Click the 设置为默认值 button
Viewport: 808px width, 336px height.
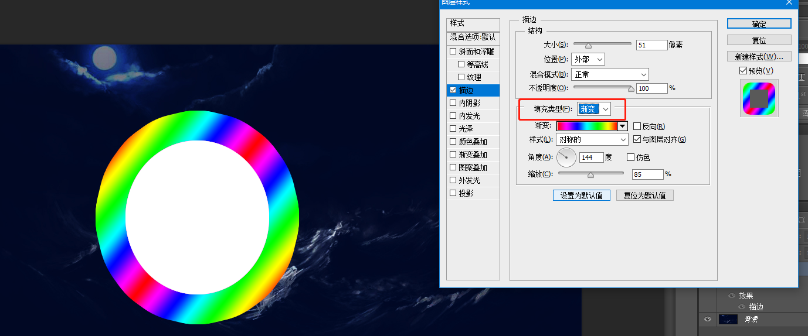click(582, 196)
